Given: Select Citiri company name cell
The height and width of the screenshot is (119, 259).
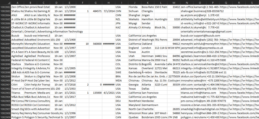Looking at the screenshot, I should [x=18, y=85].
